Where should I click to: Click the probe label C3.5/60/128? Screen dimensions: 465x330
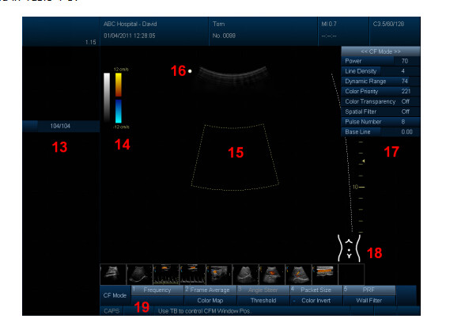point(388,24)
